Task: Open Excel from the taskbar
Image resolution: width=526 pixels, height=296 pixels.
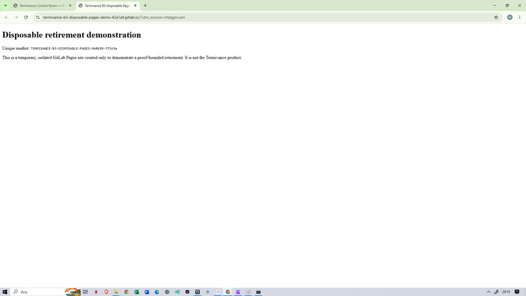Action: pyautogui.click(x=136, y=292)
